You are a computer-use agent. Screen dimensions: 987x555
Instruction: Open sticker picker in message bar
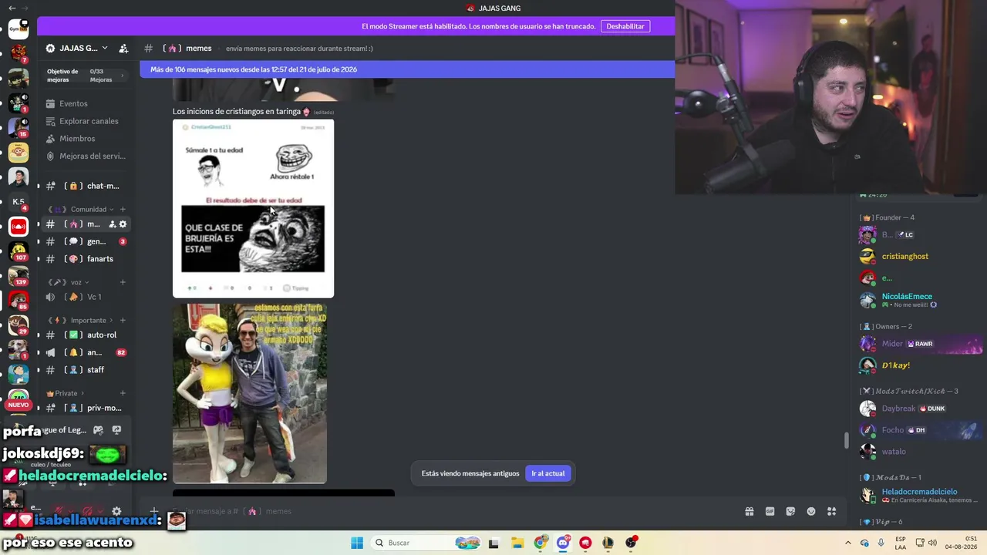tap(790, 511)
